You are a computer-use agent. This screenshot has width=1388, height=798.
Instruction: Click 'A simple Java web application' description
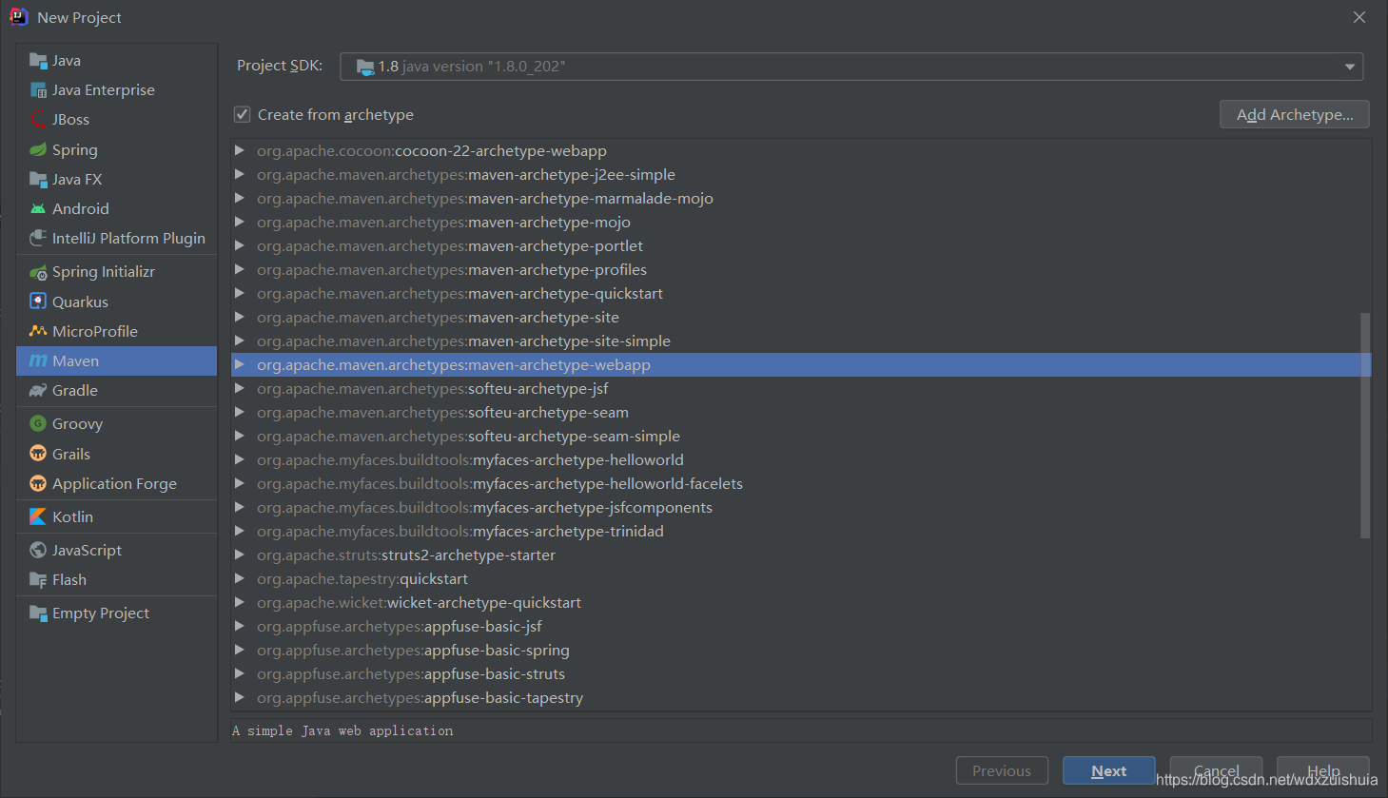(342, 730)
